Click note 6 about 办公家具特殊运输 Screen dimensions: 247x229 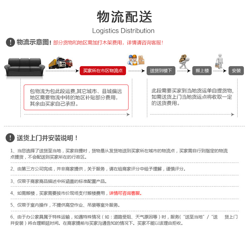pos(124,220)
